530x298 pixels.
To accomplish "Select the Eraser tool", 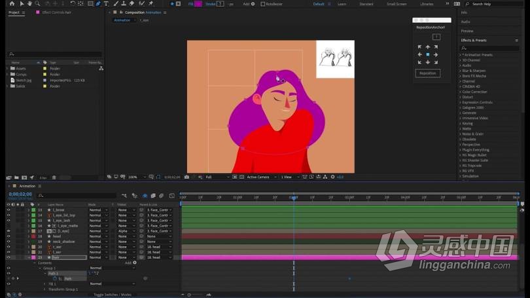I will click(132, 4).
